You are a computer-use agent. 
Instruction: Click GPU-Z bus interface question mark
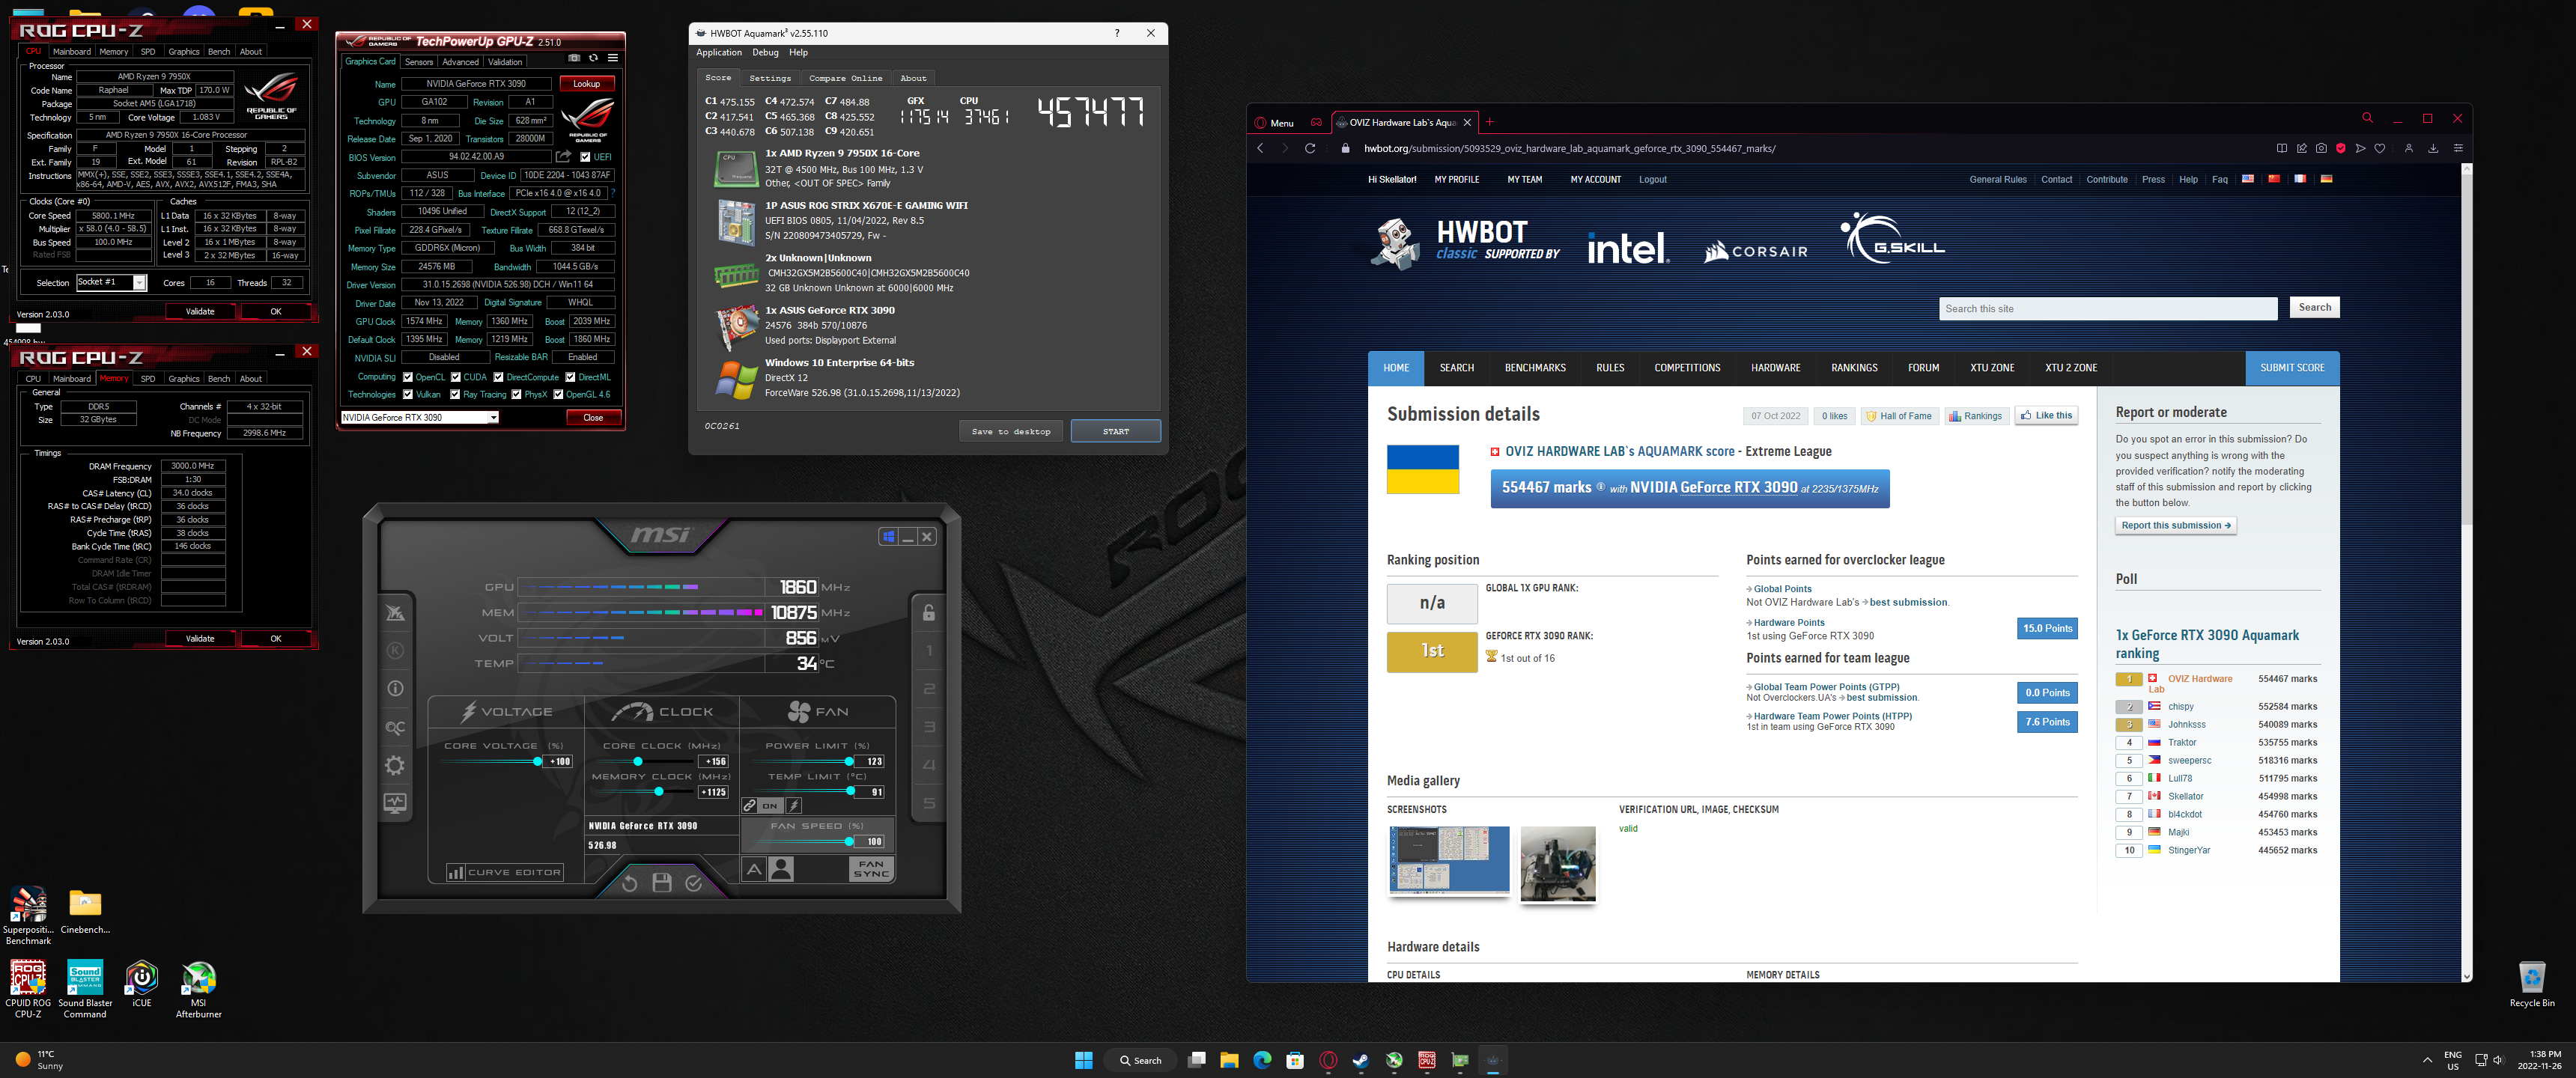612,193
